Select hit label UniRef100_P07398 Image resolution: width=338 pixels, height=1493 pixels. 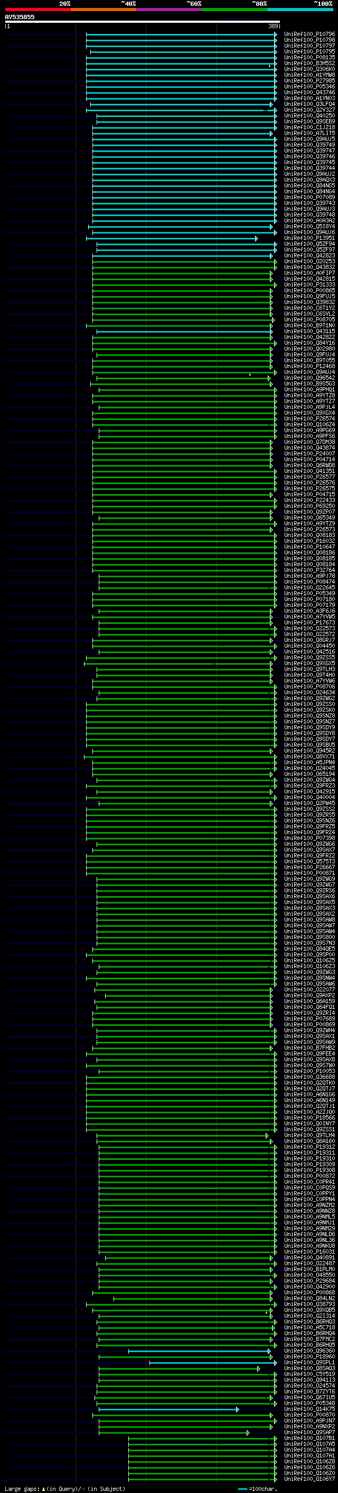point(309,838)
